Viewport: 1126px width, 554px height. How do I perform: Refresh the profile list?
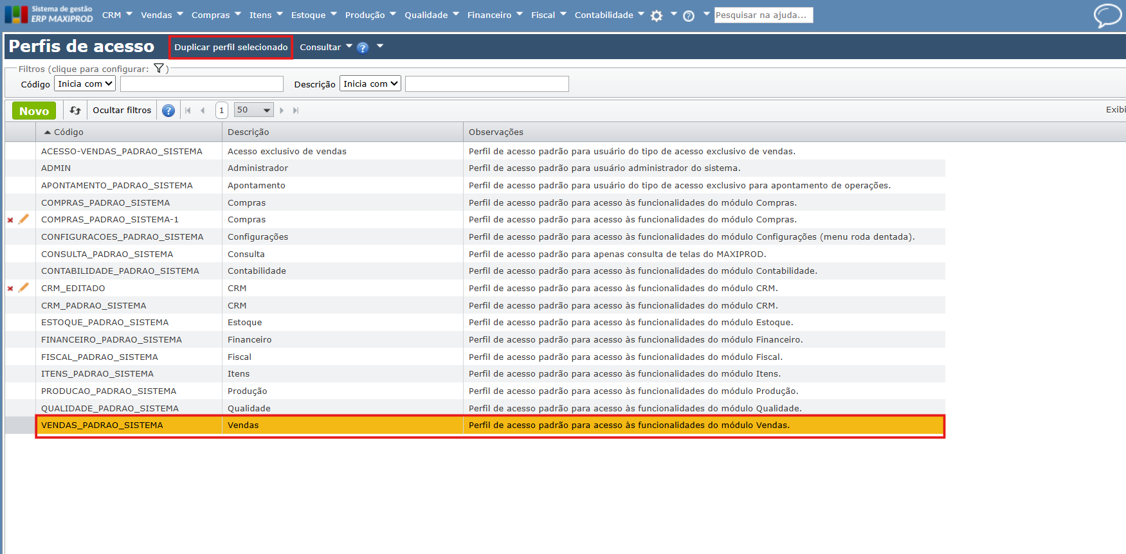pos(75,111)
